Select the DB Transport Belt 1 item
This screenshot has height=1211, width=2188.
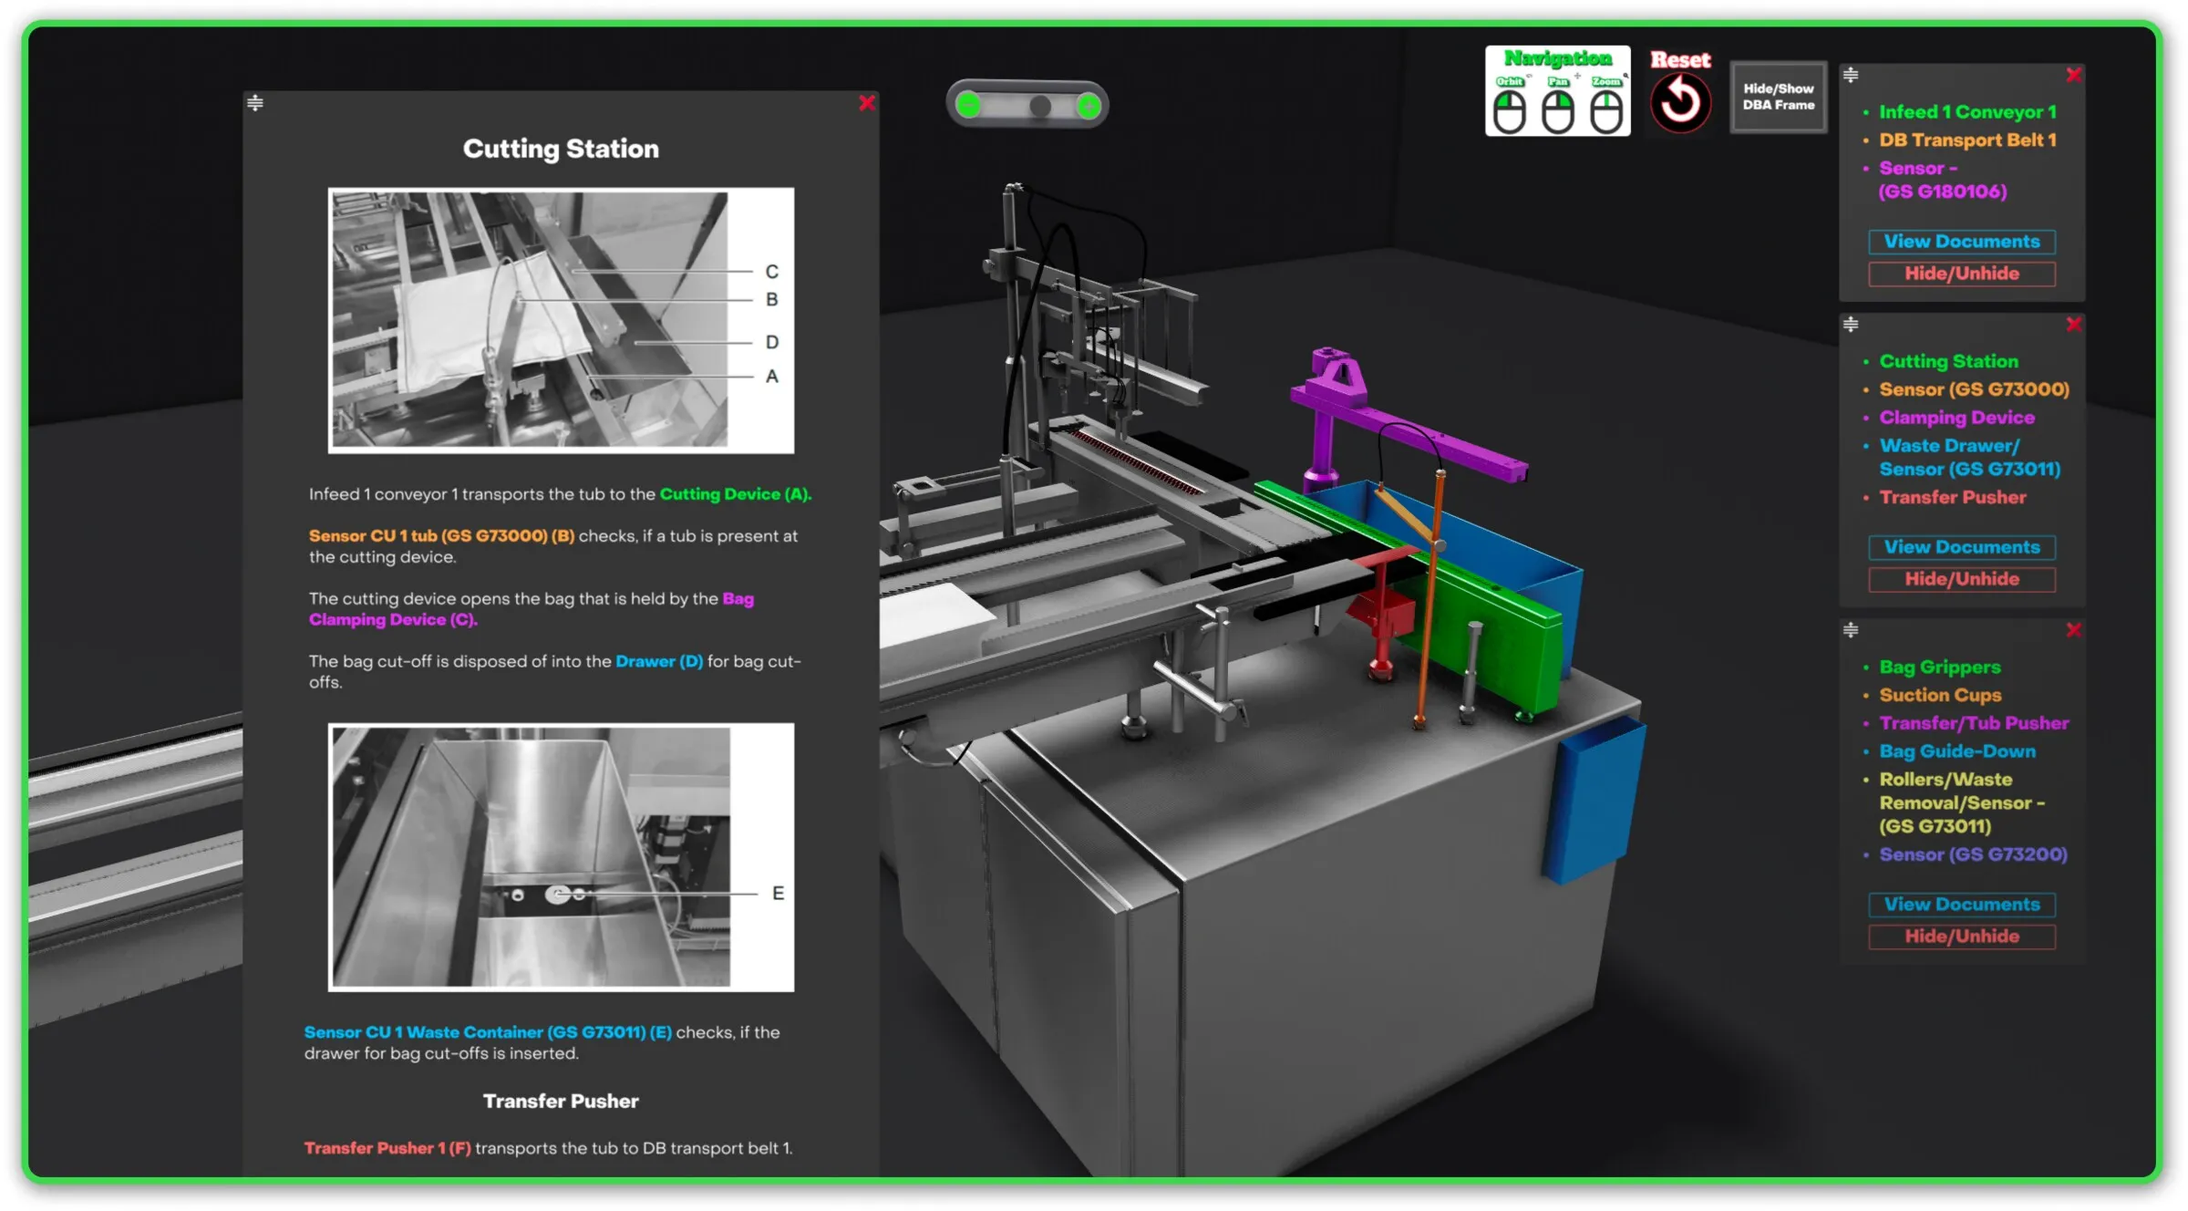click(1967, 140)
